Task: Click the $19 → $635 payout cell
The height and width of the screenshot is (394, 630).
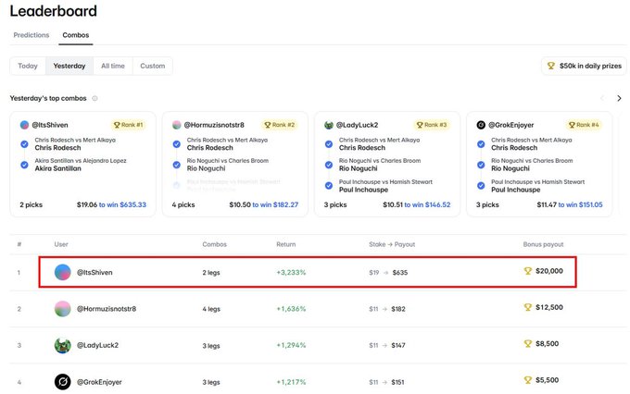Action: (x=388, y=273)
